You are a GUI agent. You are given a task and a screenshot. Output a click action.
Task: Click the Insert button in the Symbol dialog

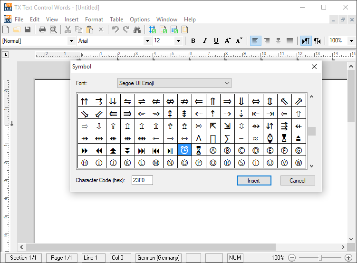coord(254,181)
